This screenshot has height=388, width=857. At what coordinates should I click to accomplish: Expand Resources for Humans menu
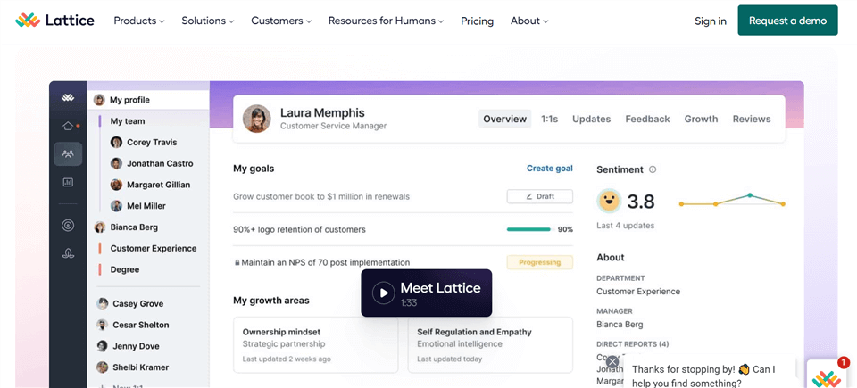386,21
